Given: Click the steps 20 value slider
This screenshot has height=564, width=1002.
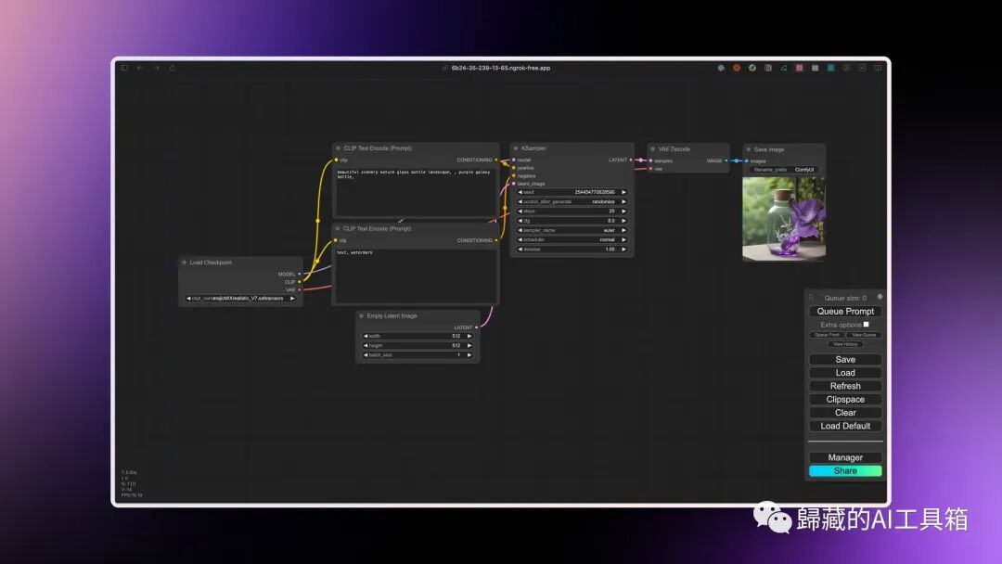Looking at the screenshot, I should click(572, 211).
